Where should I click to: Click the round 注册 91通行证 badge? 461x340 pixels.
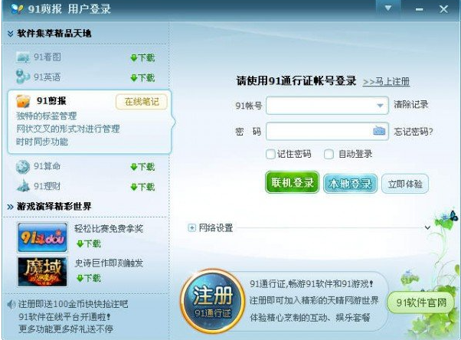[213, 301]
